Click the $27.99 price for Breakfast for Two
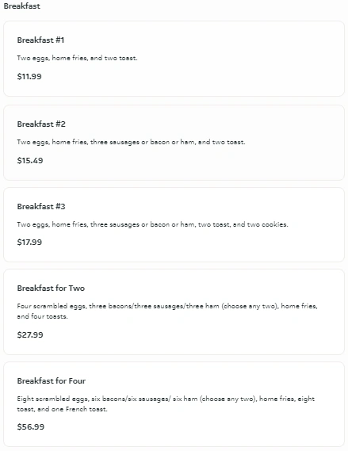Screen dimensions: 348x451 (x=30, y=334)
